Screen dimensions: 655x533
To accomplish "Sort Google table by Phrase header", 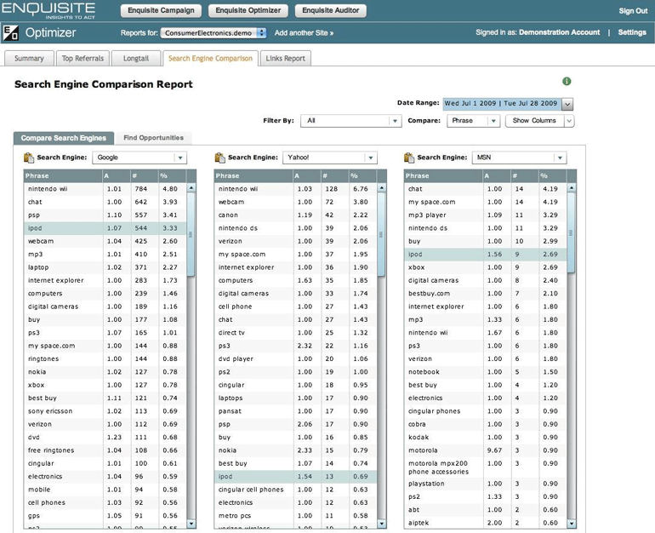I will tap(63, 176).
